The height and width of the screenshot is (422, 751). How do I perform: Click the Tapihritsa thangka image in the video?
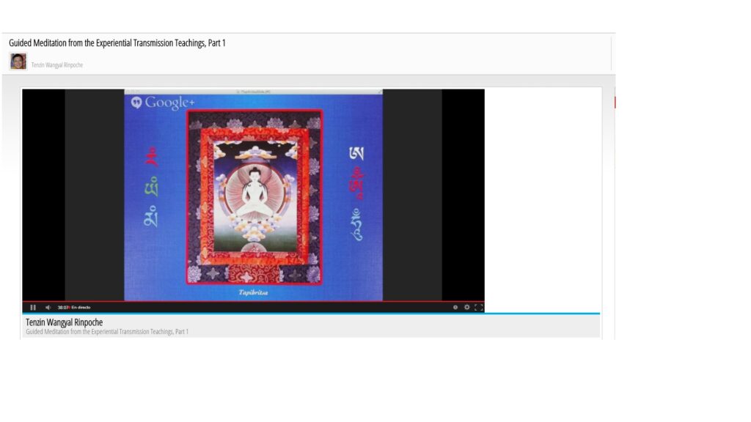(x=254, y=197)
